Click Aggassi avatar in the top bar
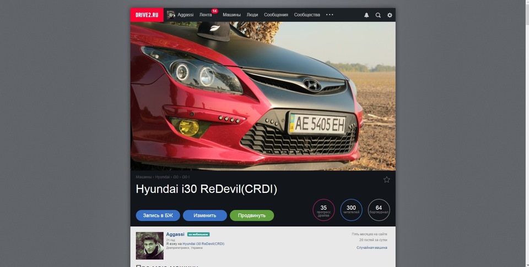 (171, 15)
